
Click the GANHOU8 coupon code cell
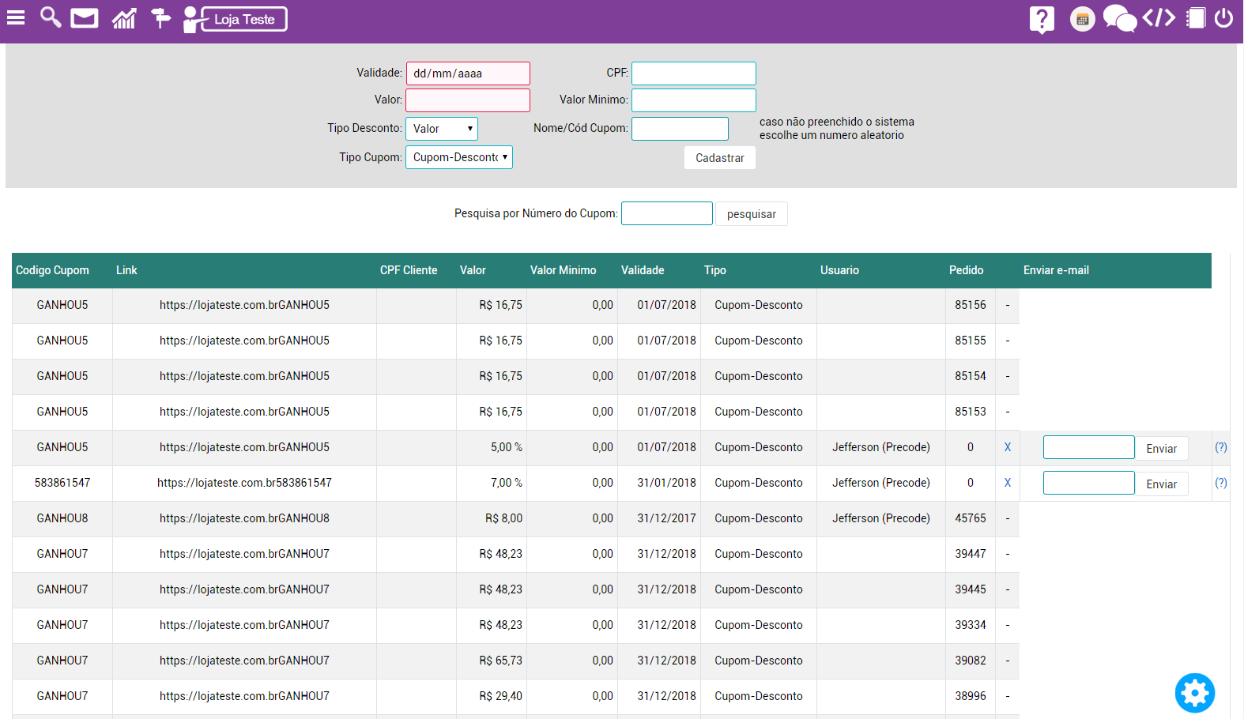pyautogui.click(x=62, y=518)
